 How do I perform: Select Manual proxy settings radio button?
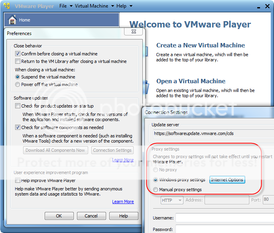coord(156,190)
